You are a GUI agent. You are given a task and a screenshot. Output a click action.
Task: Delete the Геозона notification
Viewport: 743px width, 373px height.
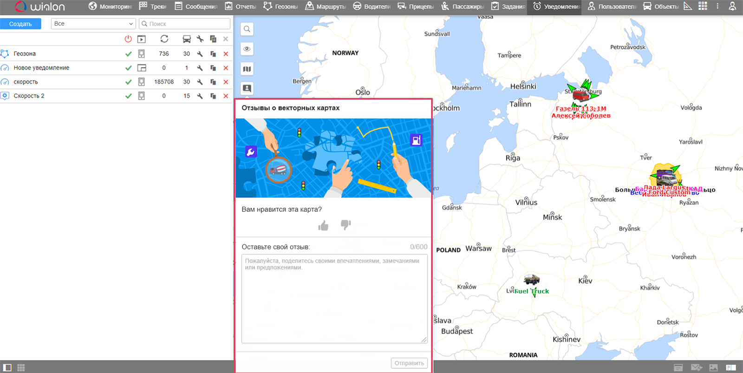pos(226,54)
